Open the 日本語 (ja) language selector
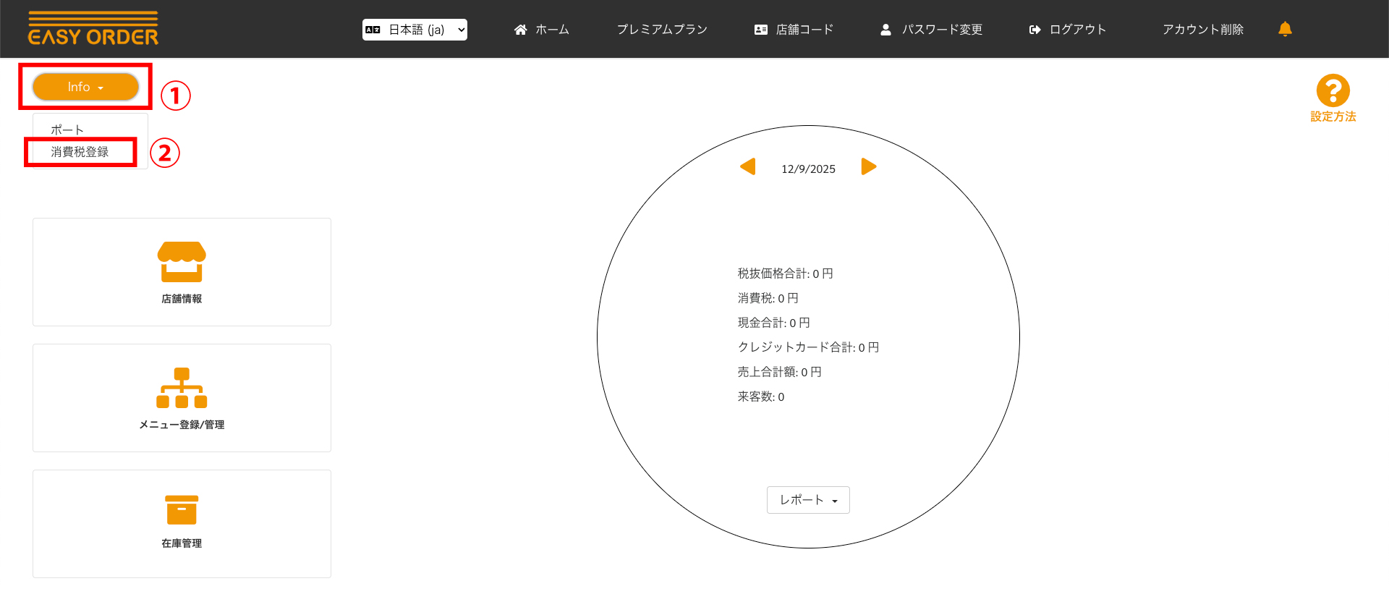 pos(415,30)
